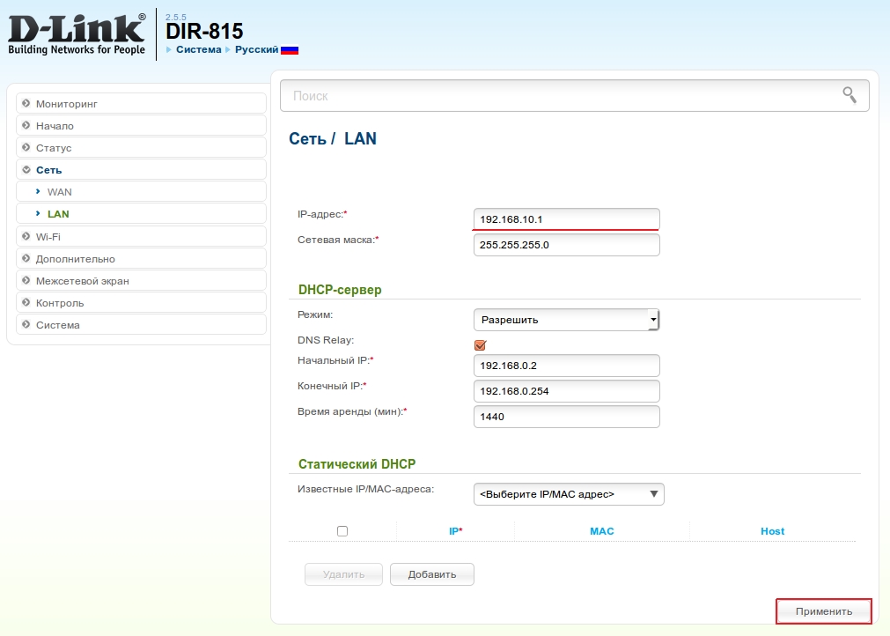The width and height of the screenshot is (890, 636).
Task: Click arrow icon beside Межсетевой экран
Action: (26, 281)
